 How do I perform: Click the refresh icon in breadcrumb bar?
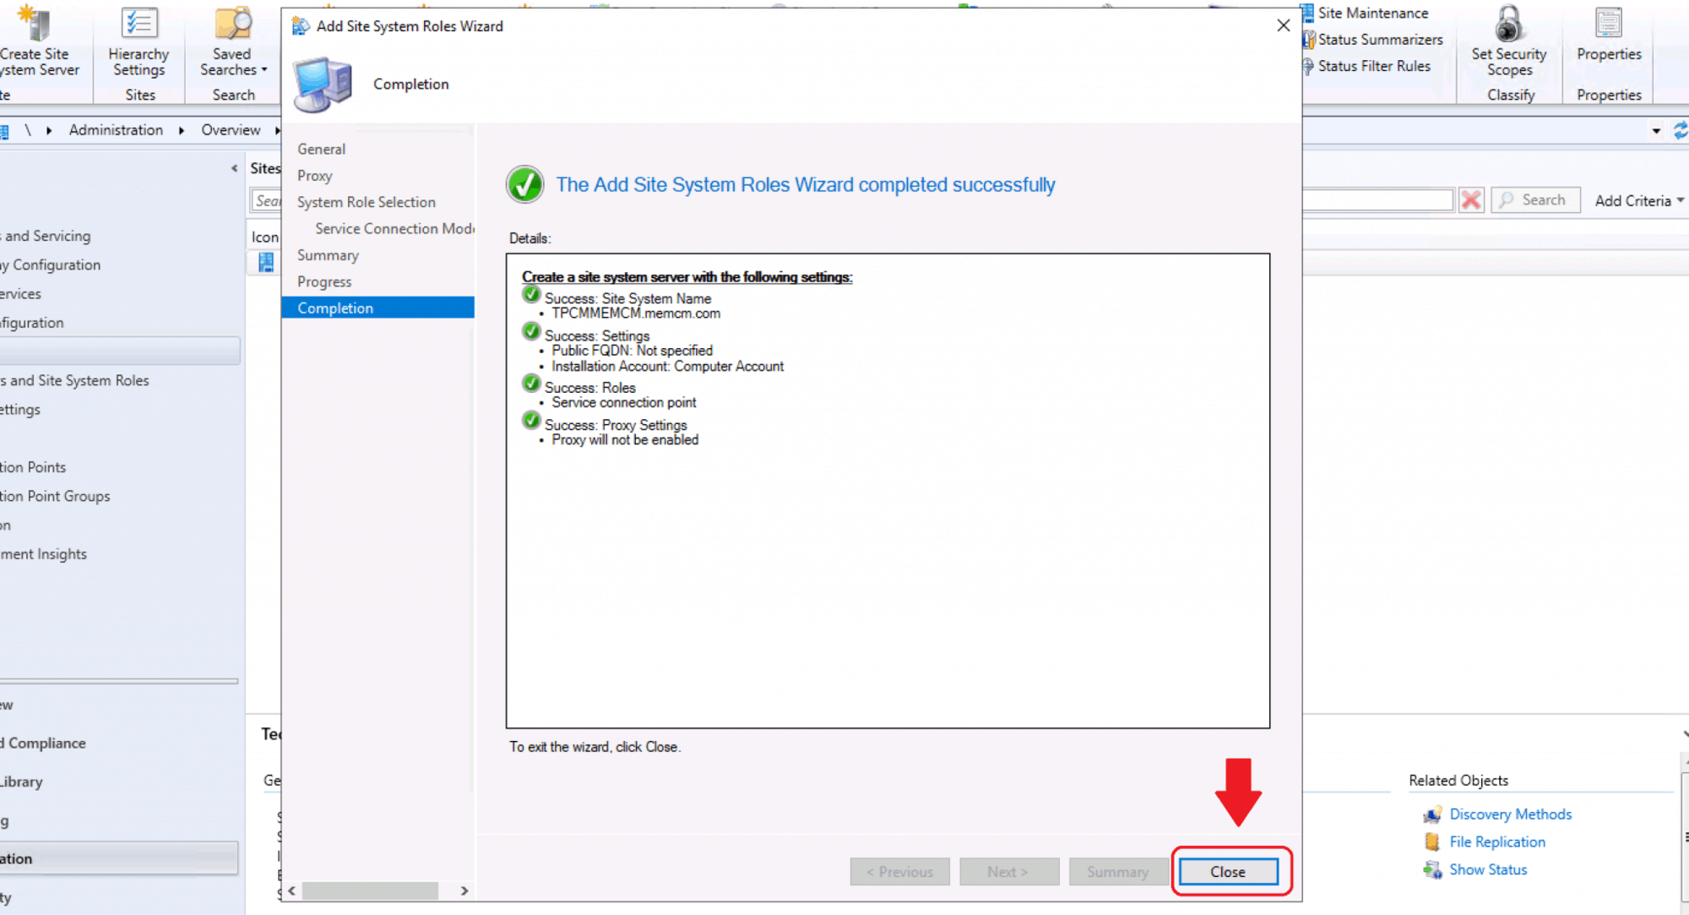tap(1680, 130)
